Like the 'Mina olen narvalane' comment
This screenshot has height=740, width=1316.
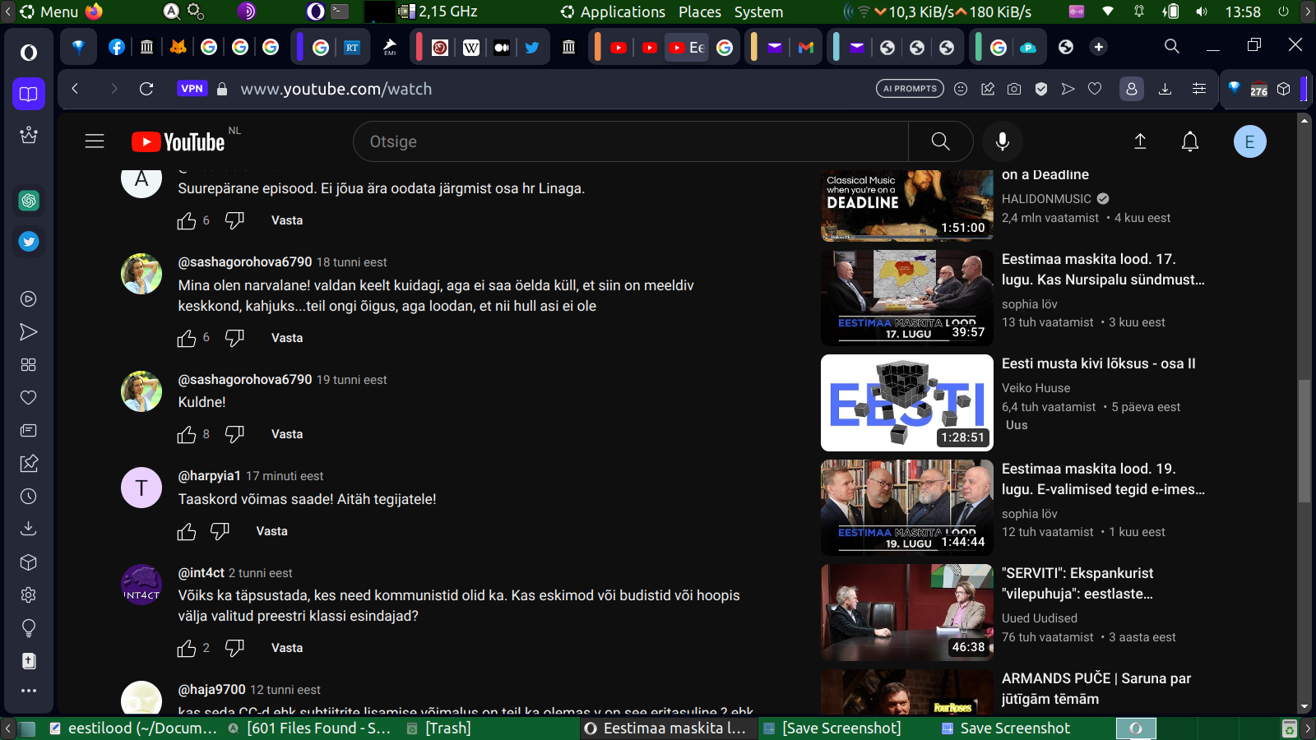tap(187, 338)
